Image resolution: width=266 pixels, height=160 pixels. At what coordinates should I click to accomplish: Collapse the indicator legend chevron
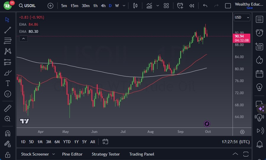pyautogui.click(x=23, y=38)
